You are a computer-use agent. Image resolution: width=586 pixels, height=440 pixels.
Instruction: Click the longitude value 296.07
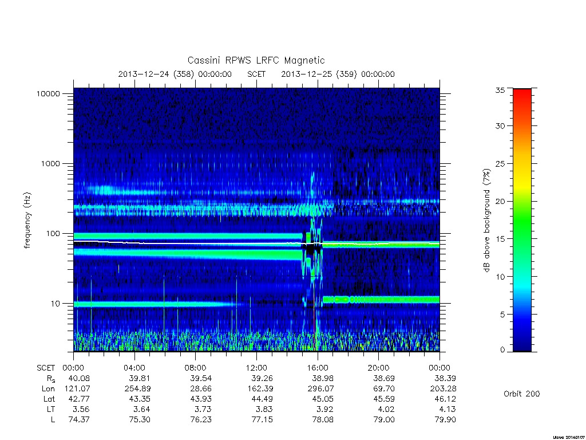pos(320,389)
